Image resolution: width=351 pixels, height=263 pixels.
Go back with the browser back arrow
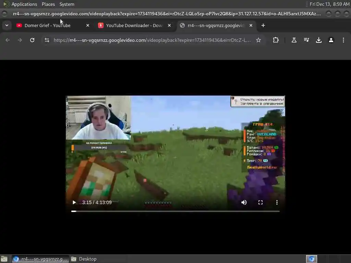click(x=8, y=40)
